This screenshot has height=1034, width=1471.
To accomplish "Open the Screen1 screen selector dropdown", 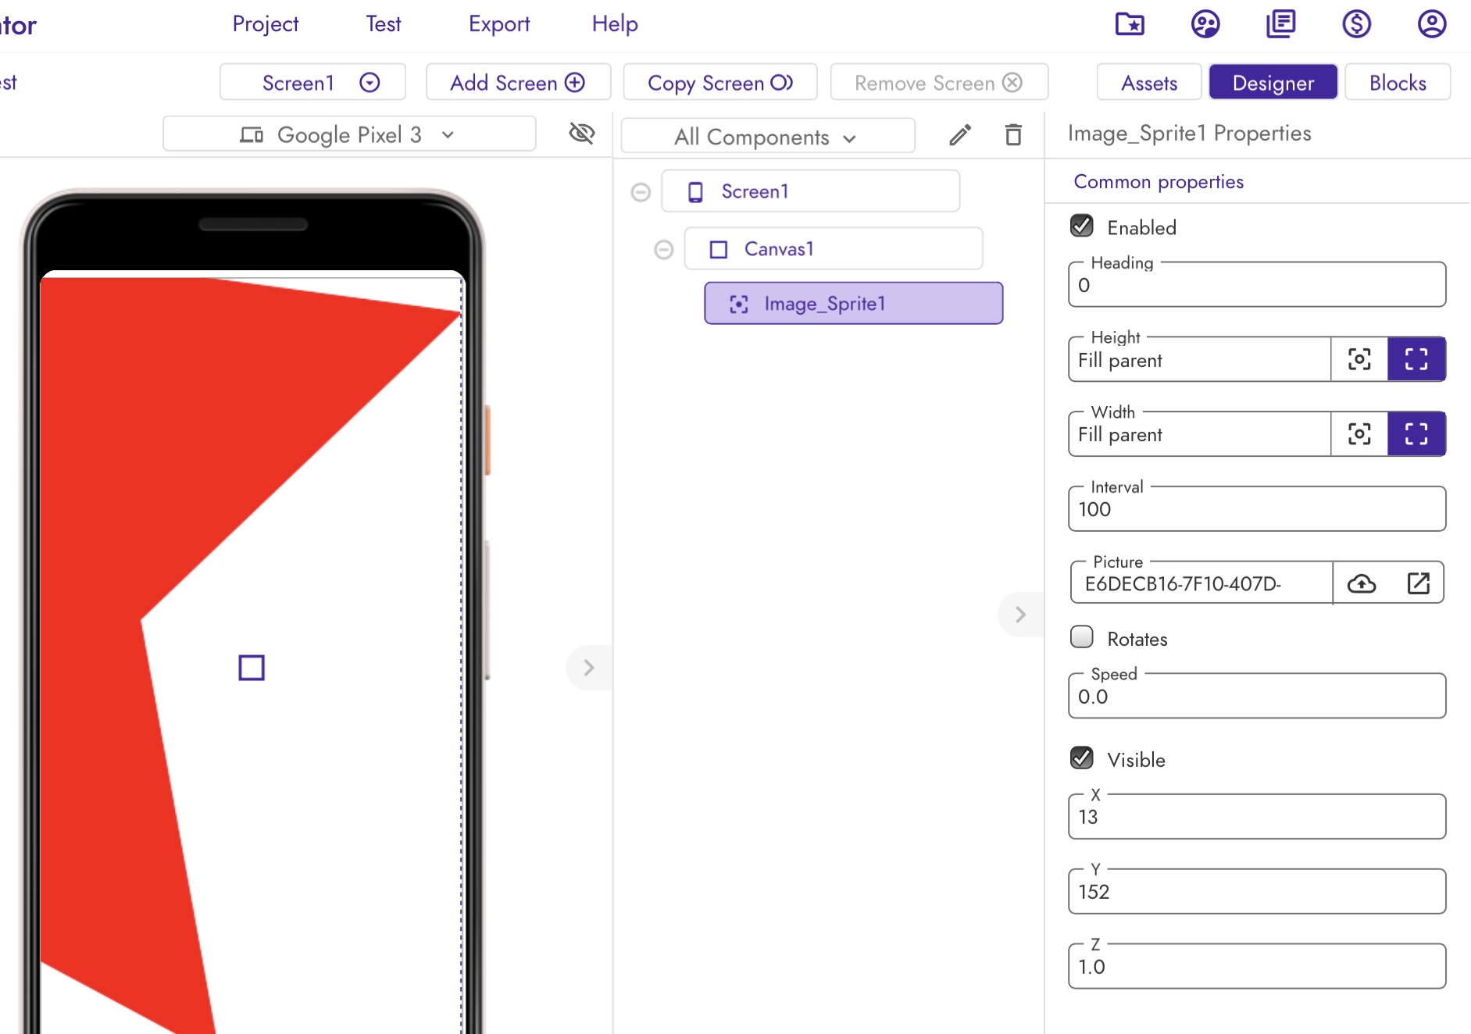I will coord(312,82).
